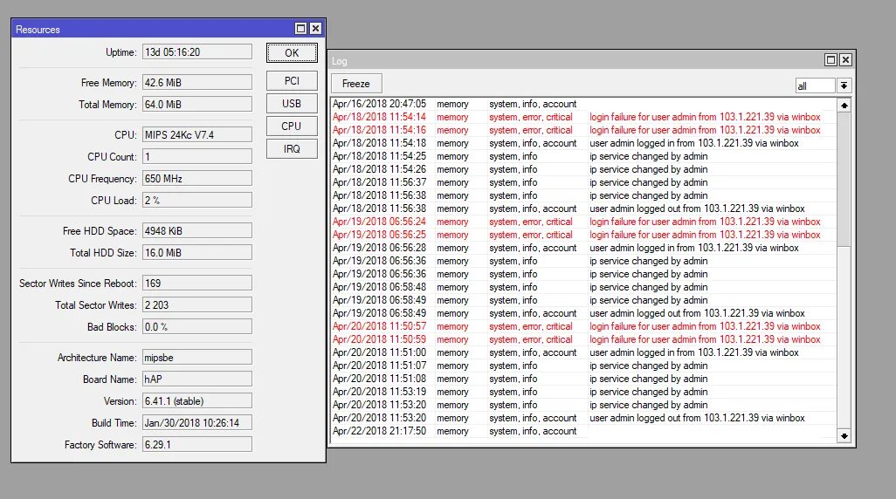Click the Uptime field 13d 05:16:20
Viewport: 896px width, 499px height.
197,52
